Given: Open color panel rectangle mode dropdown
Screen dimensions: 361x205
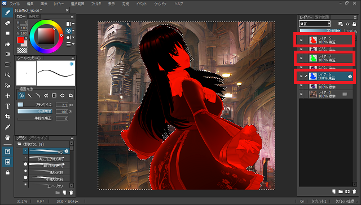Looking at the screenshot, I should point(70,24).
